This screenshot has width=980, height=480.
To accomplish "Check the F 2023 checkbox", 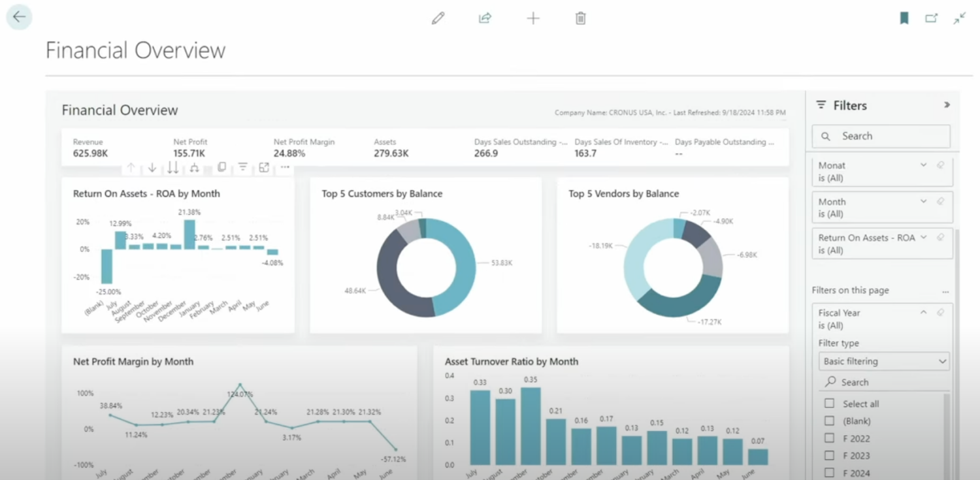I will (829, 455).
